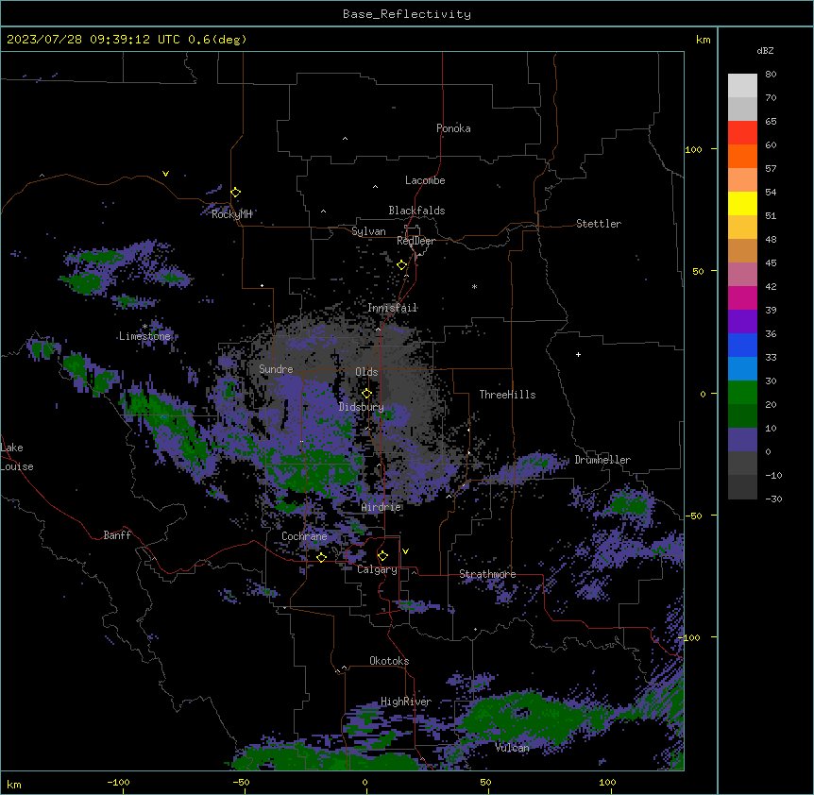Click the yellow marker below Olds

(366, 394)
